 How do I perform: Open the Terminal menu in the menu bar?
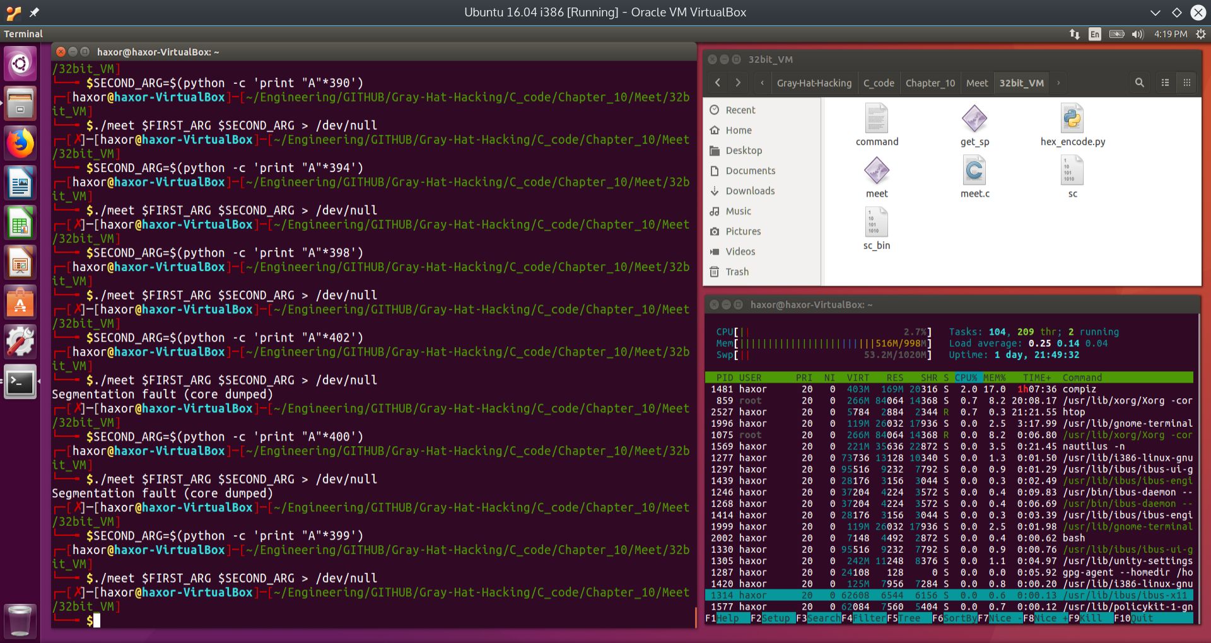click(x=23, y=34)
